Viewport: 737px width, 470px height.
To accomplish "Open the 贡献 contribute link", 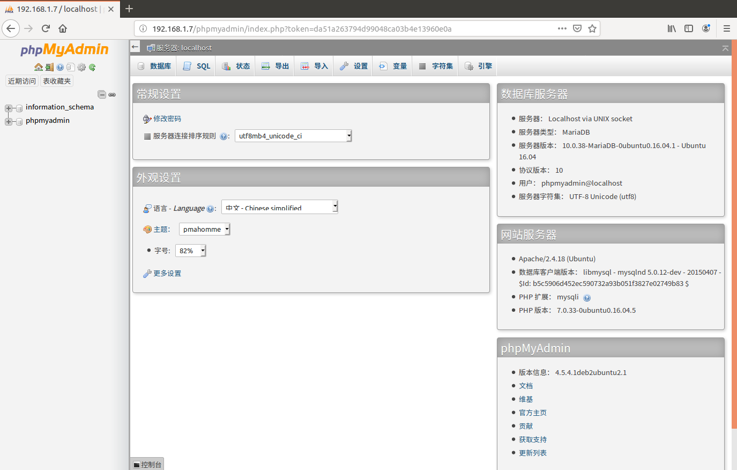I will pos(526,426).
